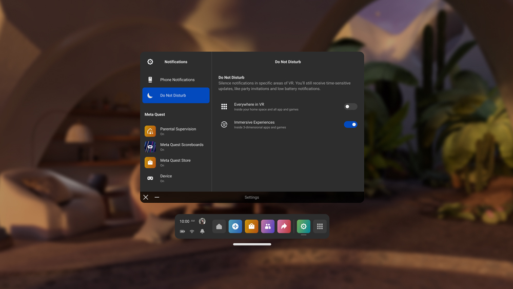Click the grid icon beside Everywhere in VR
The height and width of the screenshot is (289, 513).
tap(224, 107)
